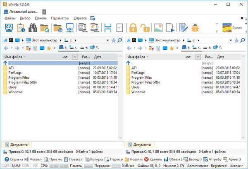Click the binoculars search icon in toolbar
This screenshot has width=248, height=169.
tap(33, 28)
